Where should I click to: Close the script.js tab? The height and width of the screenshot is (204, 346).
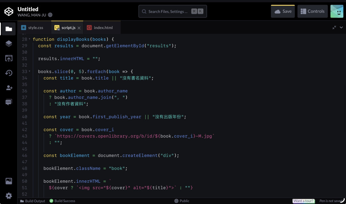pyautogui.click(x=79, y=28)
